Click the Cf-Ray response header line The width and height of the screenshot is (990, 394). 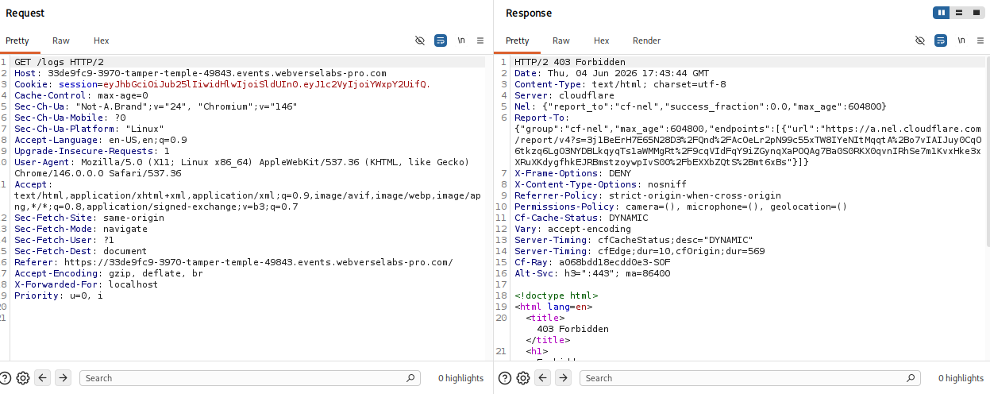(592, 262)
